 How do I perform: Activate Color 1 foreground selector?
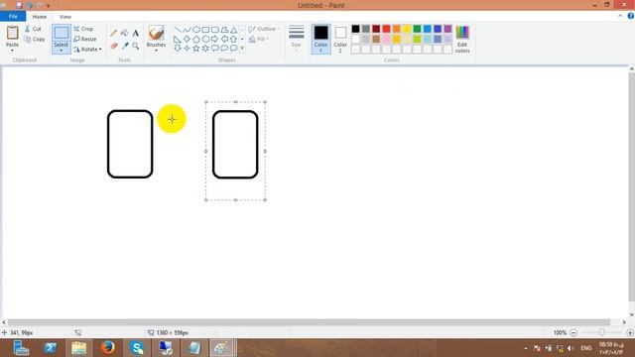coord(320,39)
